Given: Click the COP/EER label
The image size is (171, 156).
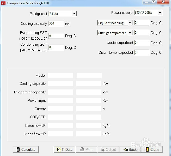Looking at the screenshot, I should point(38,117).
